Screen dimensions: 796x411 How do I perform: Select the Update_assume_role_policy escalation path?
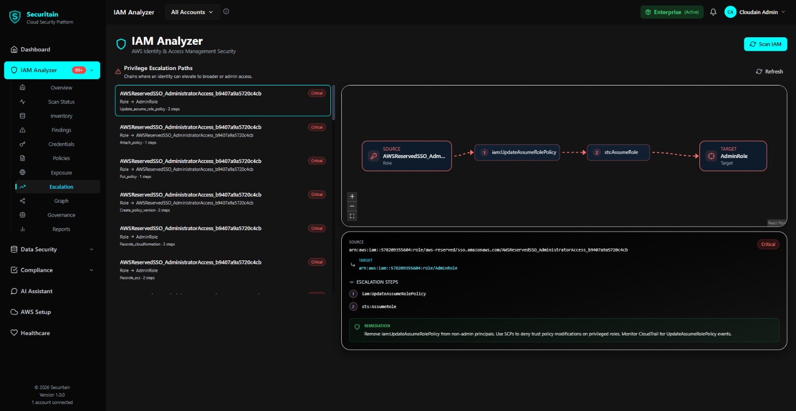tap(223, 101)
